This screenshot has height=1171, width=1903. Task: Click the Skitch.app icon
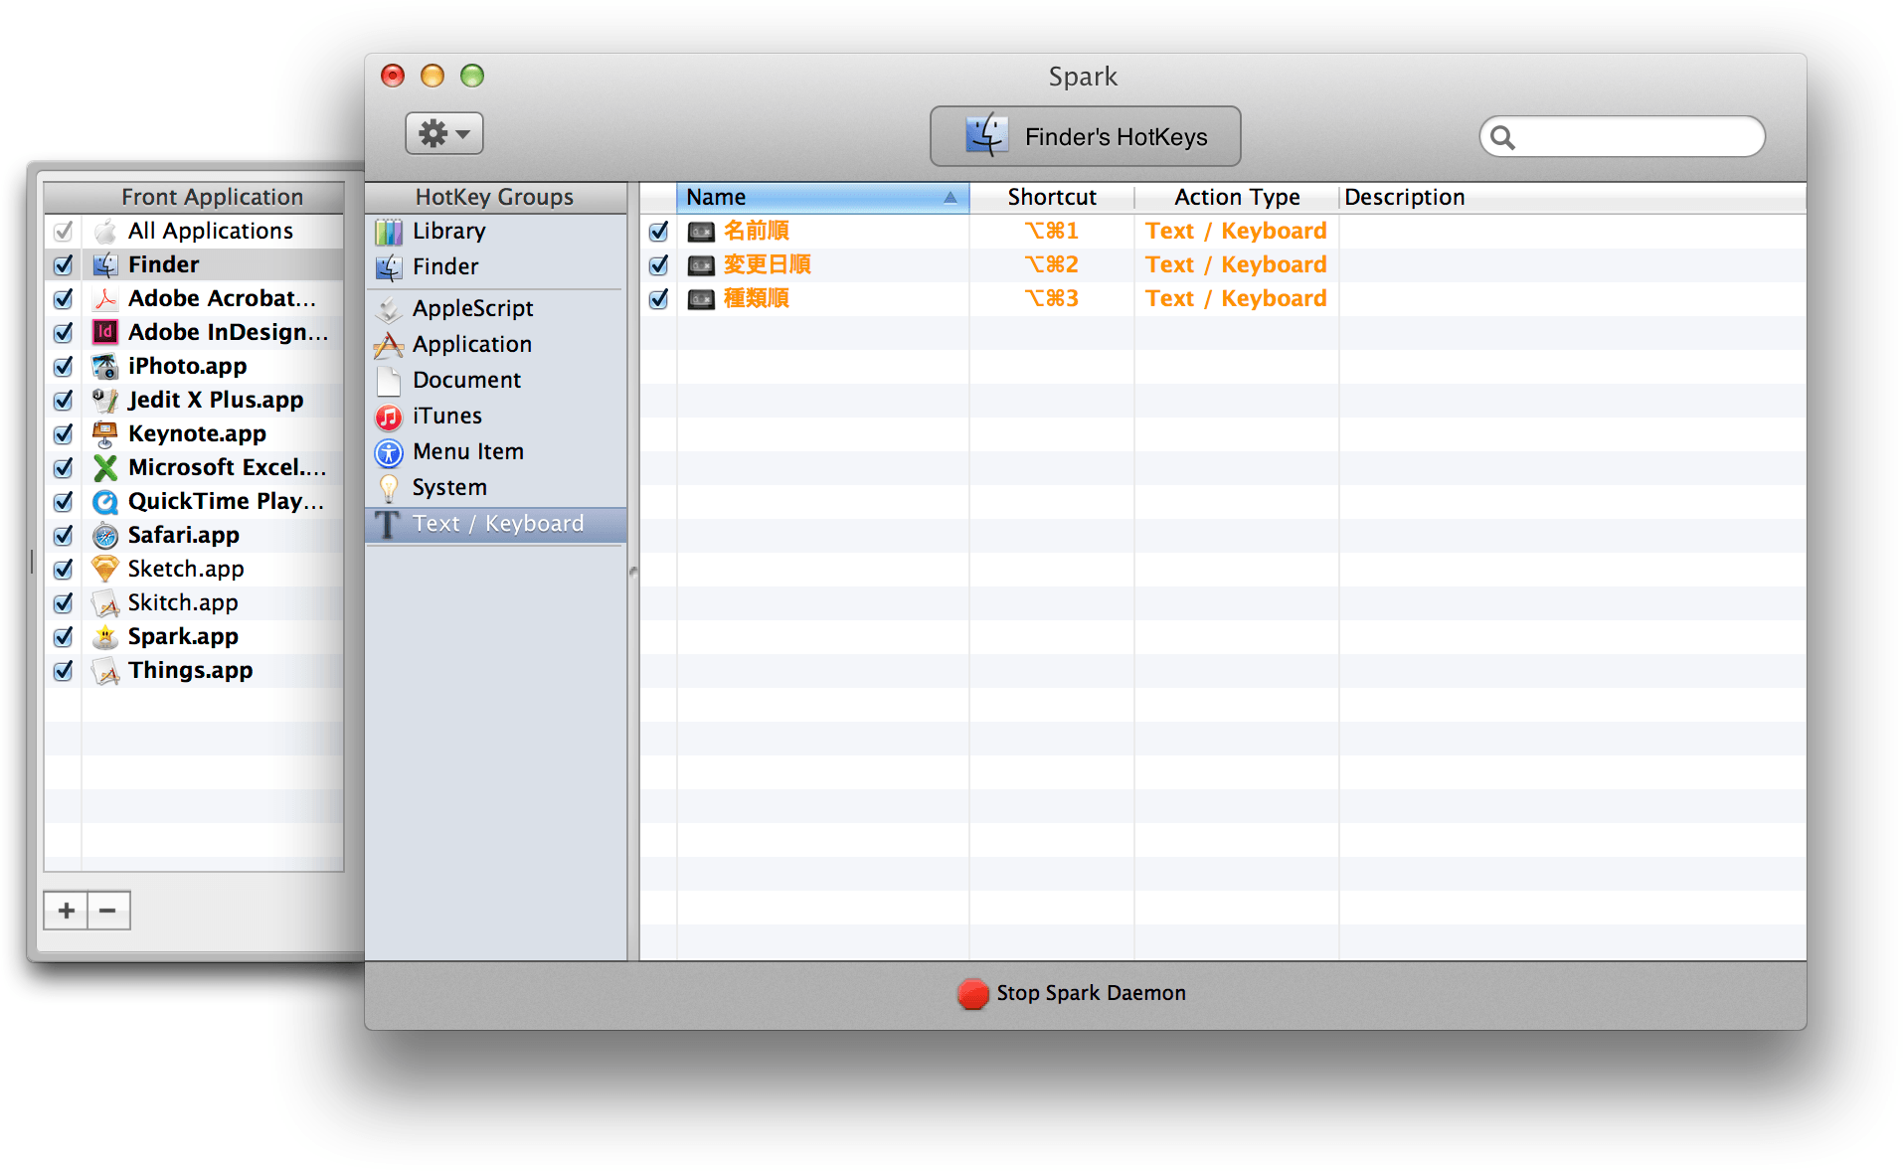coord(105,603)
